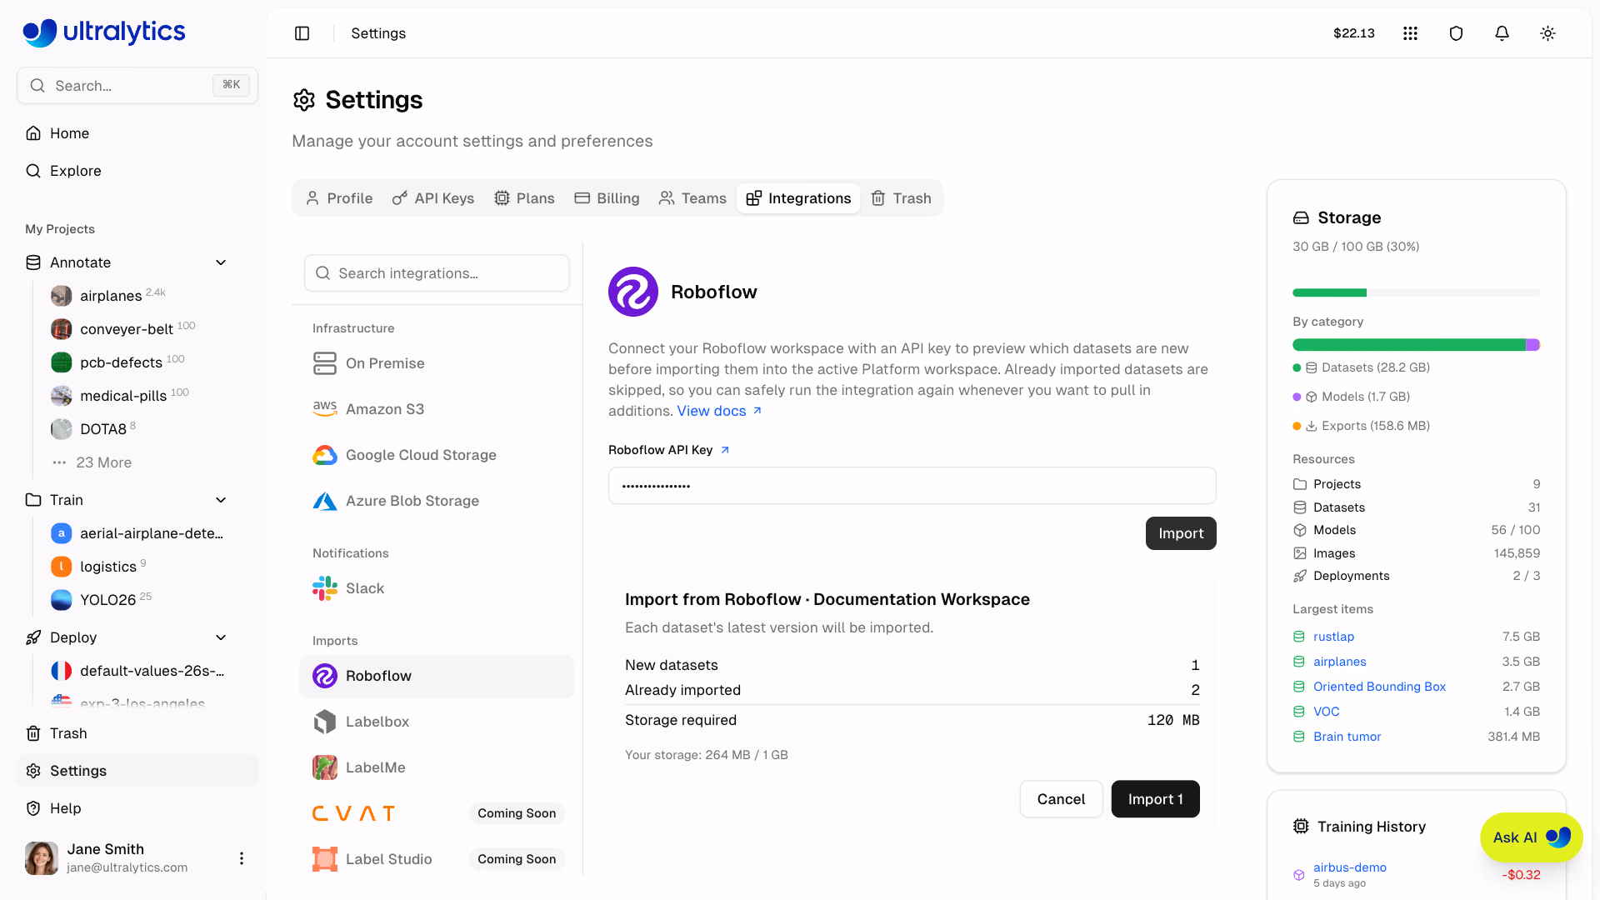1600x900 pixels.
Task: Click the By category storage bar
Action: click(x=1416, y=345)
